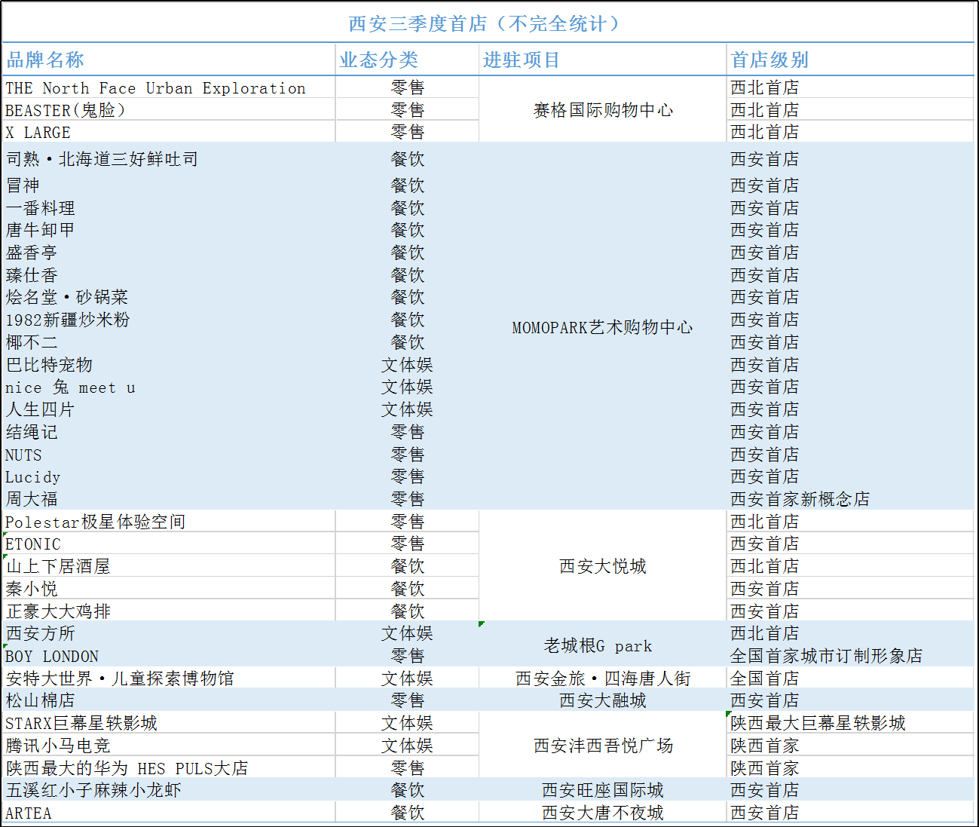This screenshot has width=979, height=827.
Task: Select the NUTS brand cell
Action: pos(169,455)
